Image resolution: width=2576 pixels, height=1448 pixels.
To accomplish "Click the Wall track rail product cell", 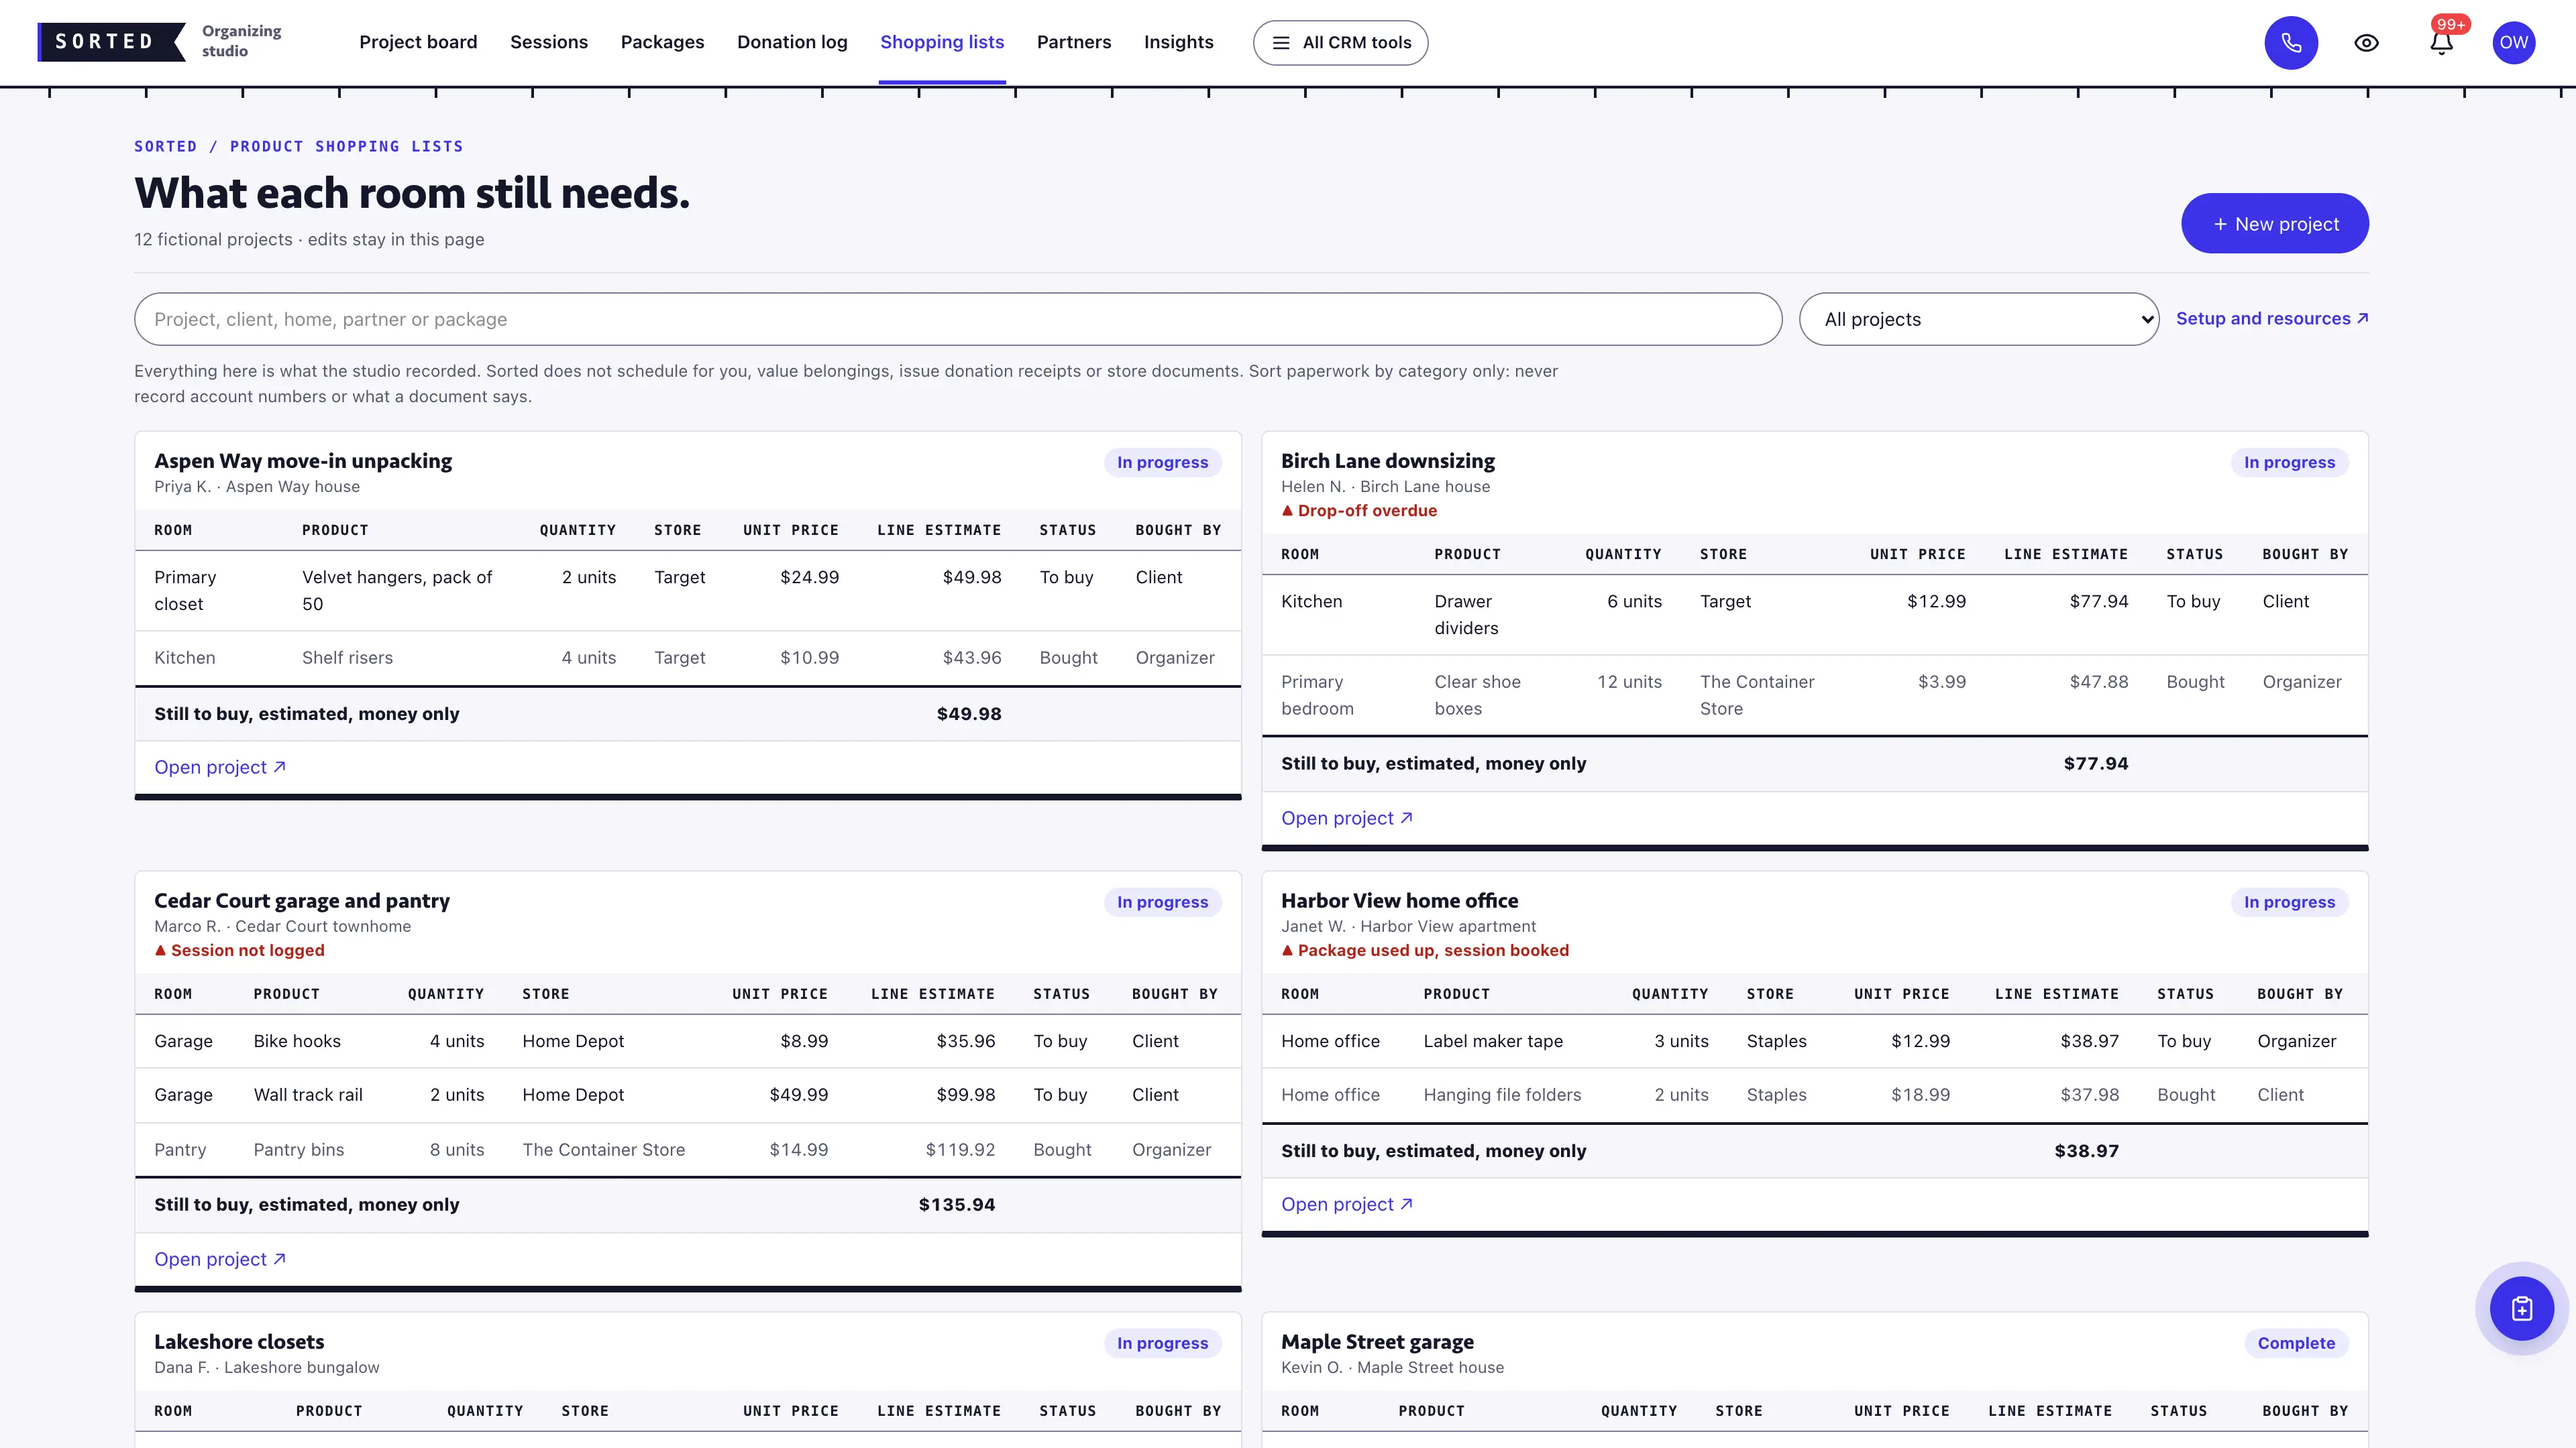I will pos(308,1095).
